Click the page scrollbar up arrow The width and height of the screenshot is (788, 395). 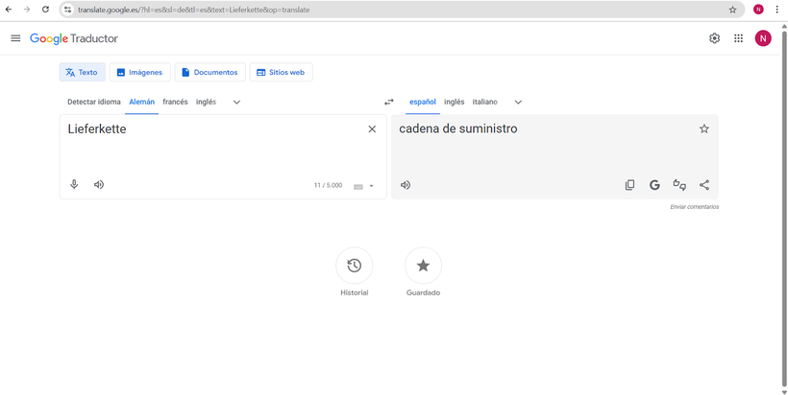click(x=784, y=26)
